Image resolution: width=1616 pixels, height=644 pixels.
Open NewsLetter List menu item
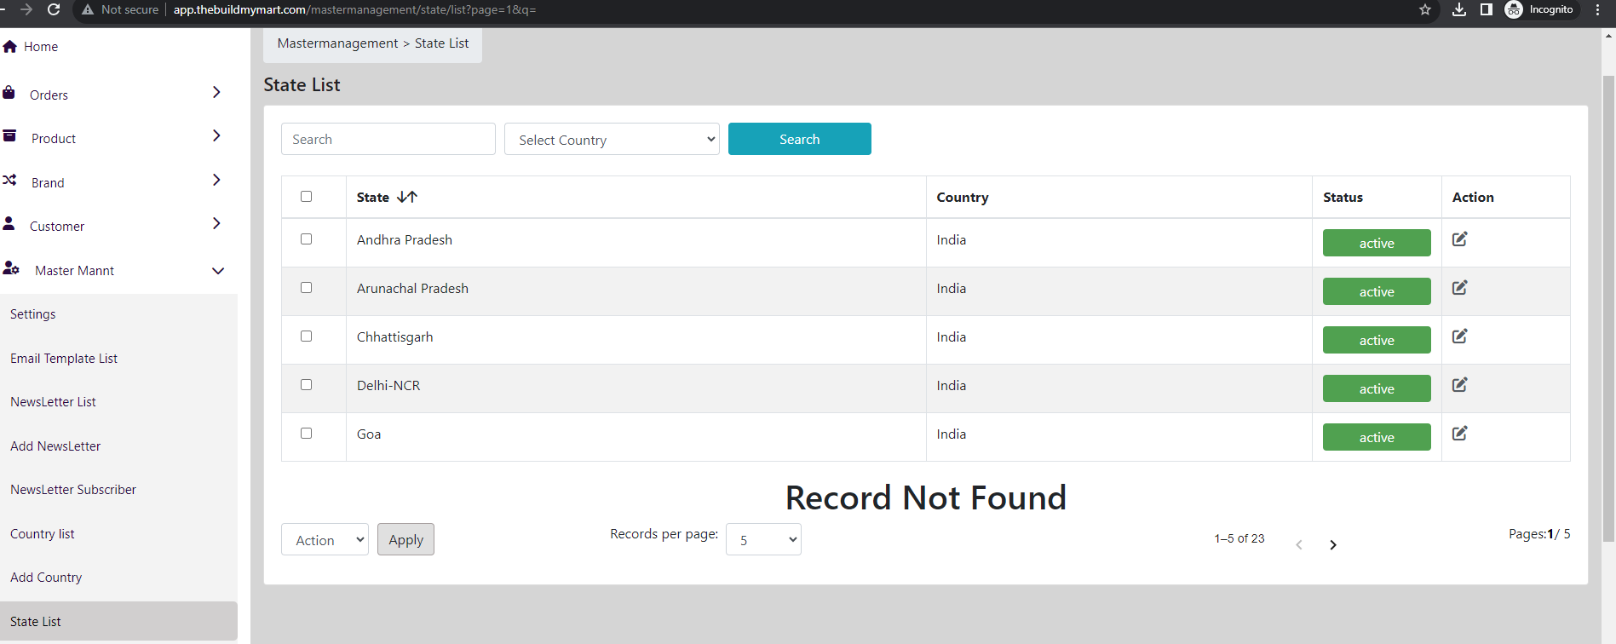coord(53,402)
